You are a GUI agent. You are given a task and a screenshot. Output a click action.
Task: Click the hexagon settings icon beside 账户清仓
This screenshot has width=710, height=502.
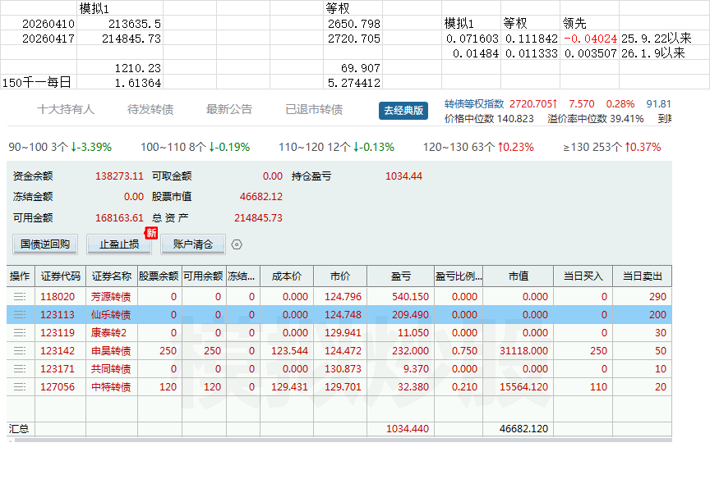(x=237, y=244)
